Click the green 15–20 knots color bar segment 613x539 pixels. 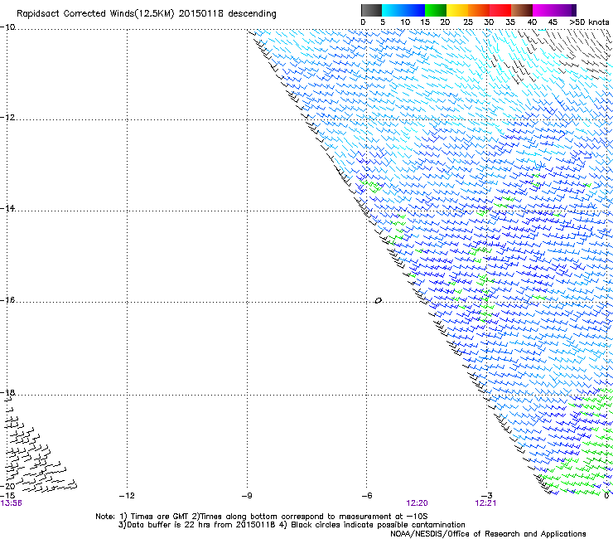click(x=436, y=10)
